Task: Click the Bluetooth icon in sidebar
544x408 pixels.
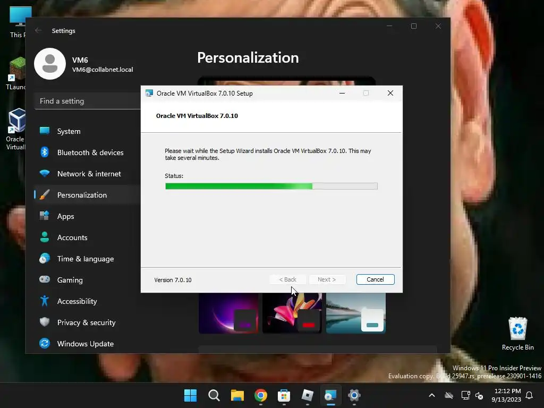Action: click(45, 152)
